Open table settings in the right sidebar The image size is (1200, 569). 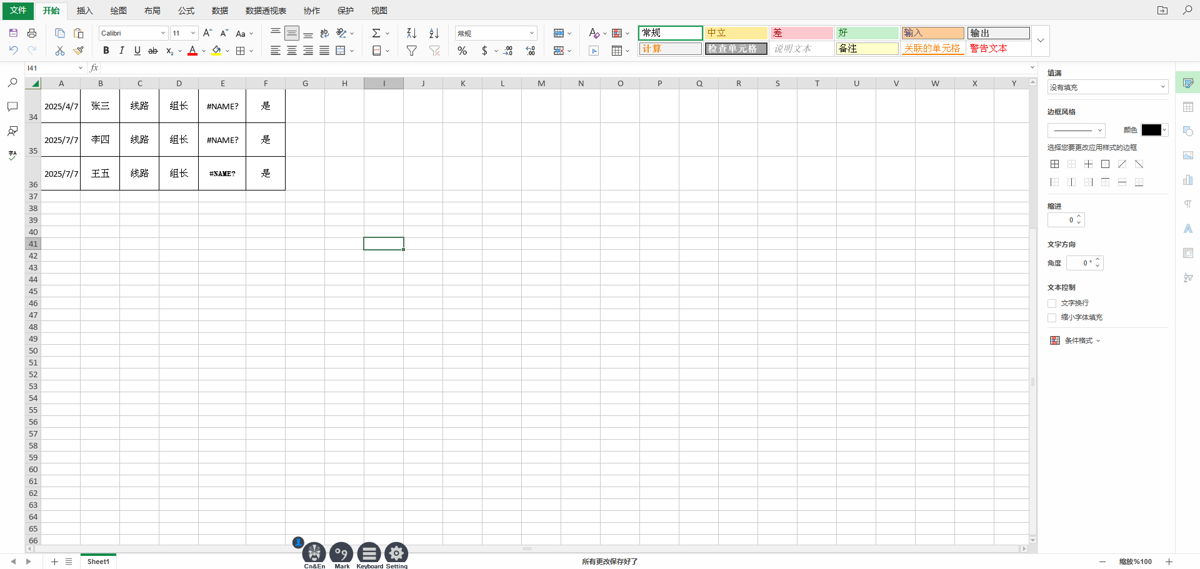coord(1188,107)
